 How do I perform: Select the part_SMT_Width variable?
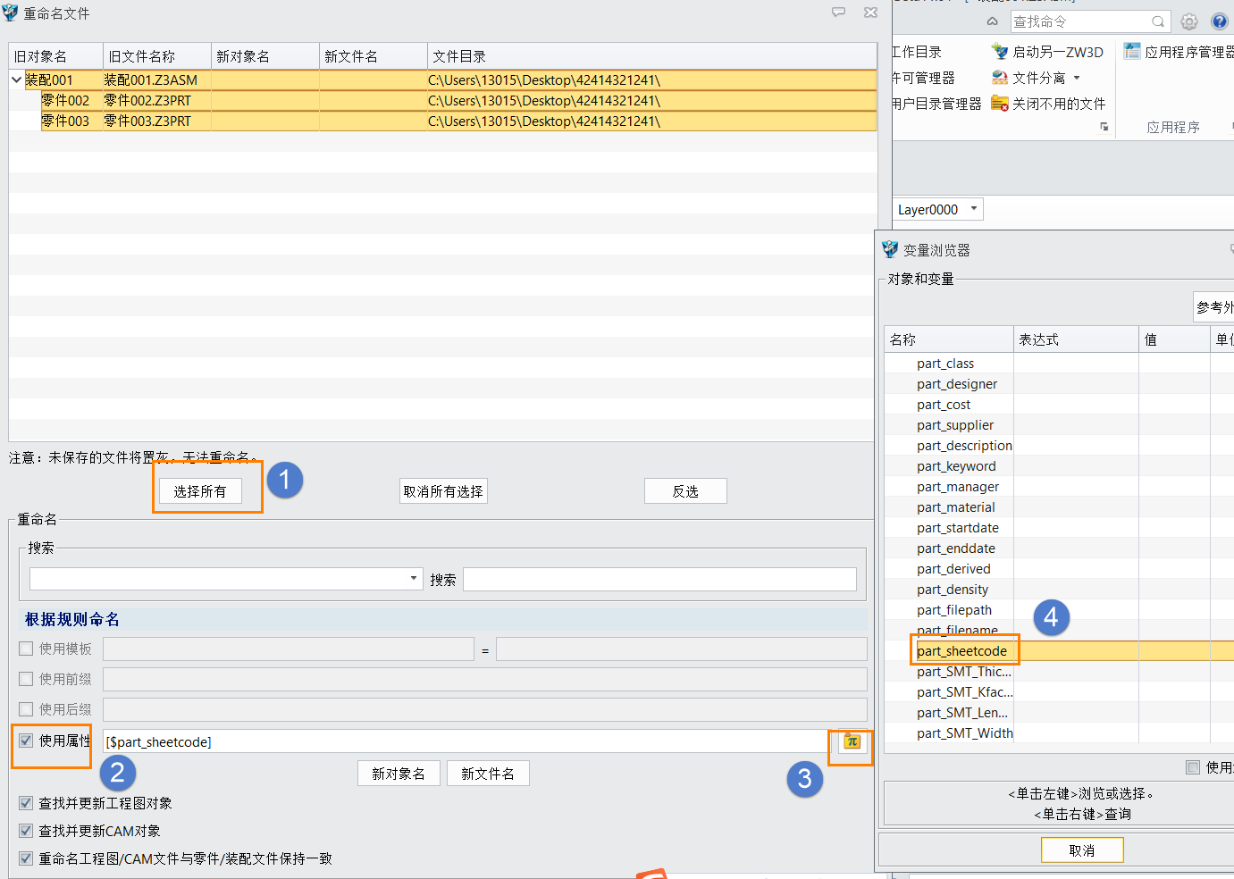965,733
